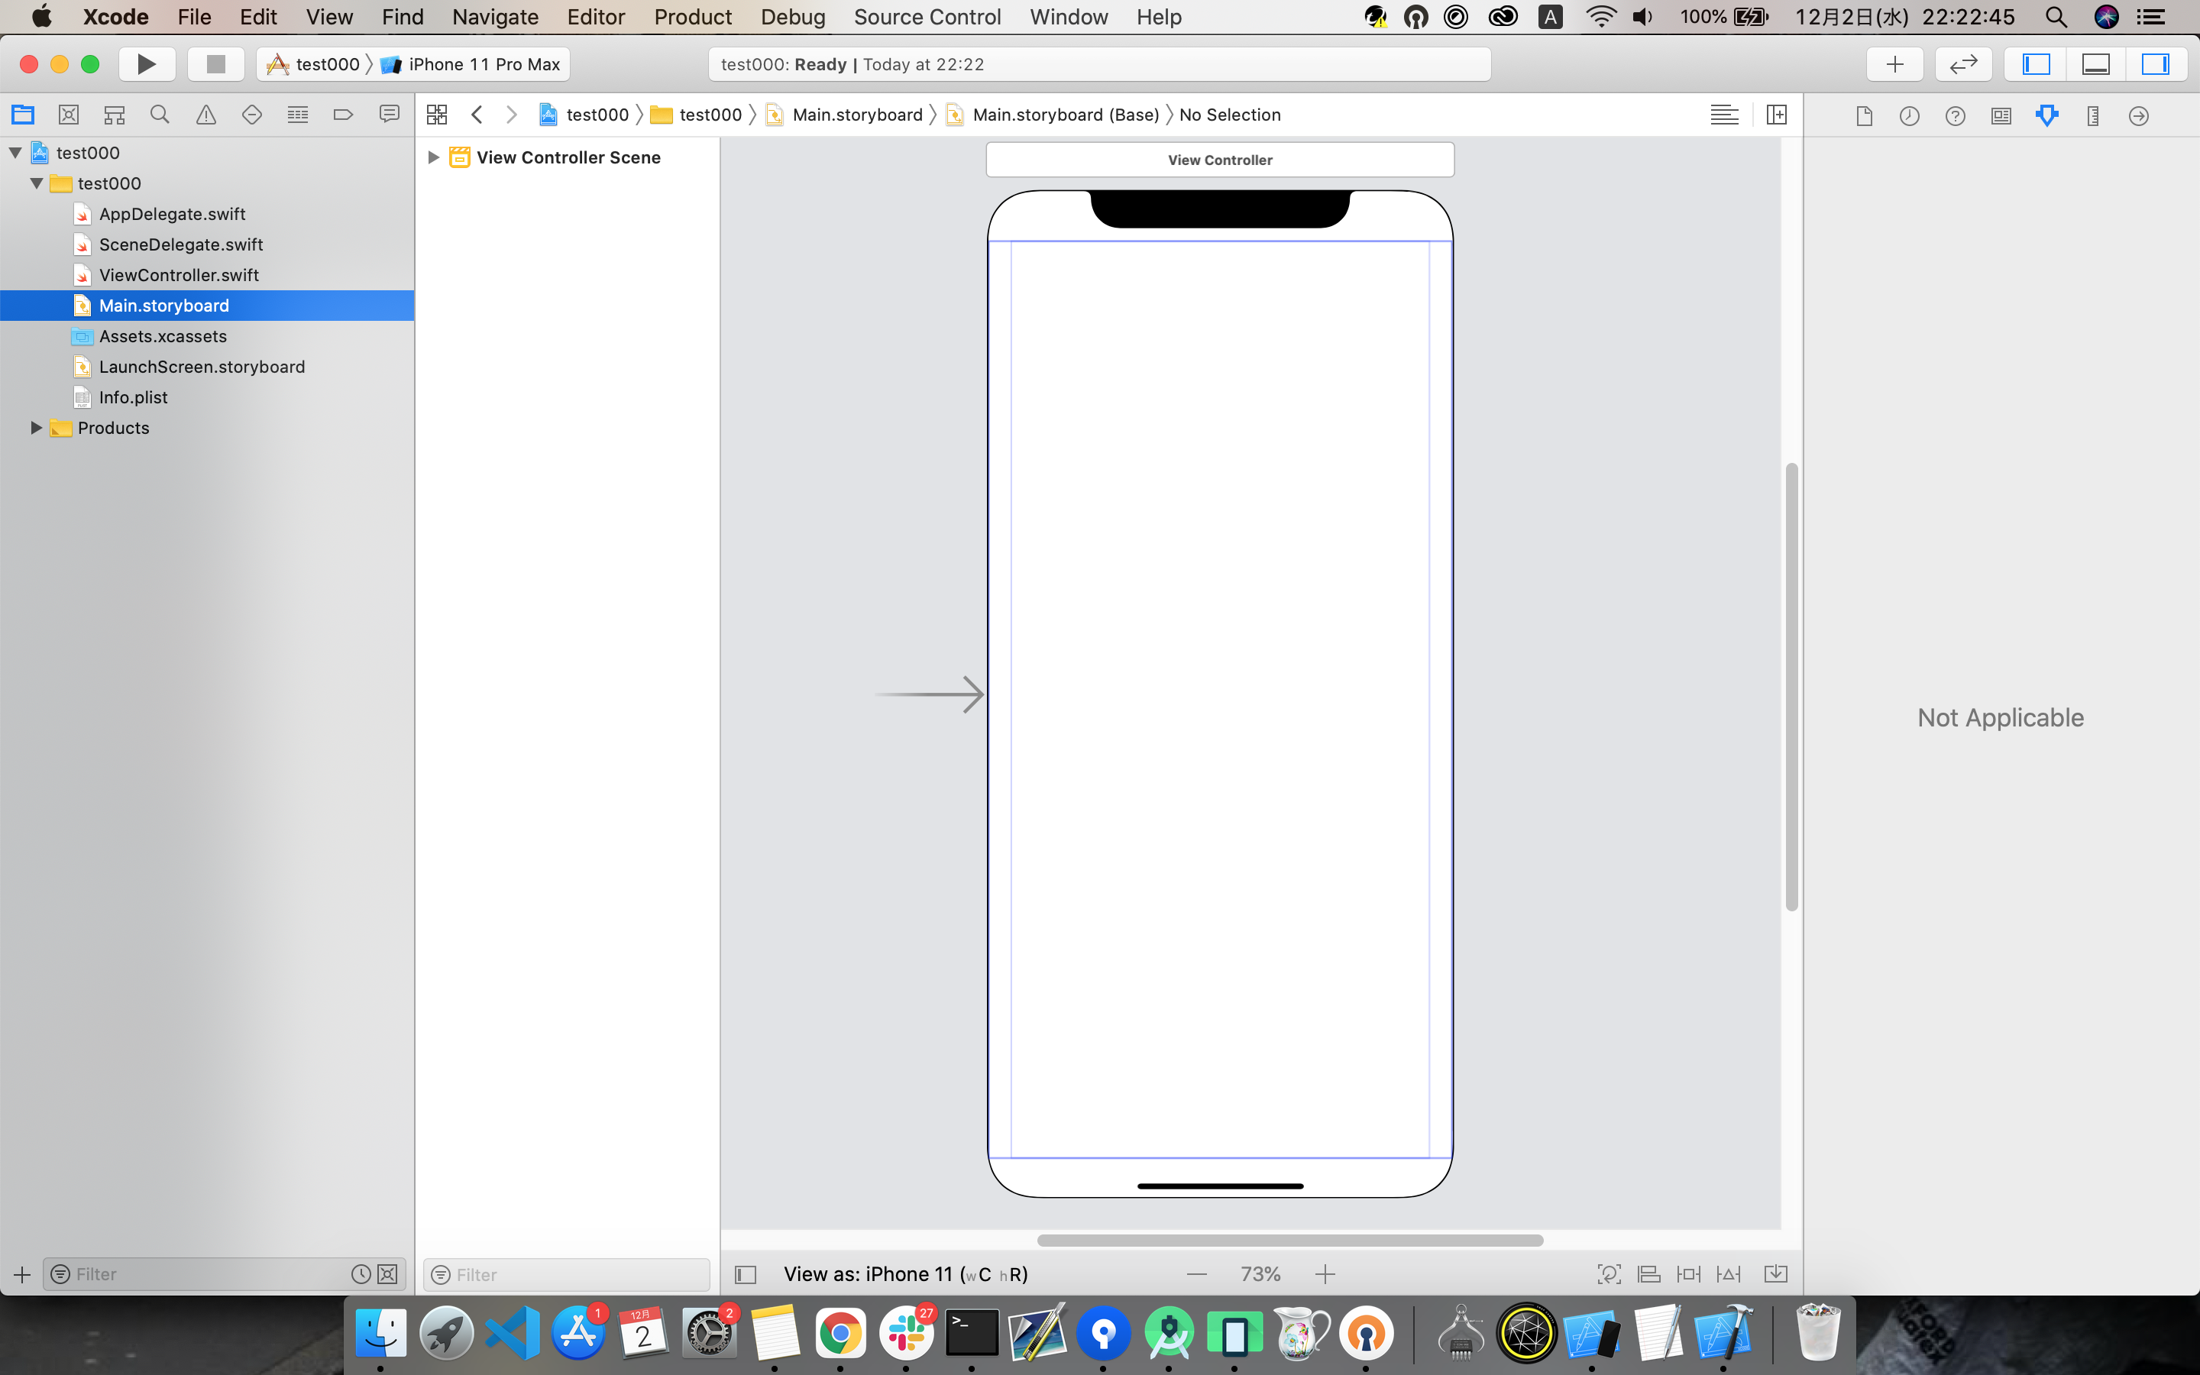Image resolution: width=2200 pixels, height=1375 pixels.
Task: Open the Source Control menu
Action: (927, 16)
